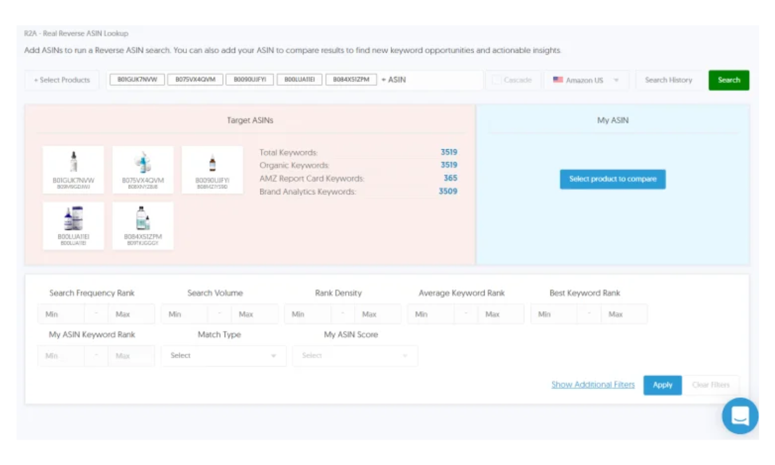Open Search History
This screenshot has width=775, height=465.
click(669, 80)
